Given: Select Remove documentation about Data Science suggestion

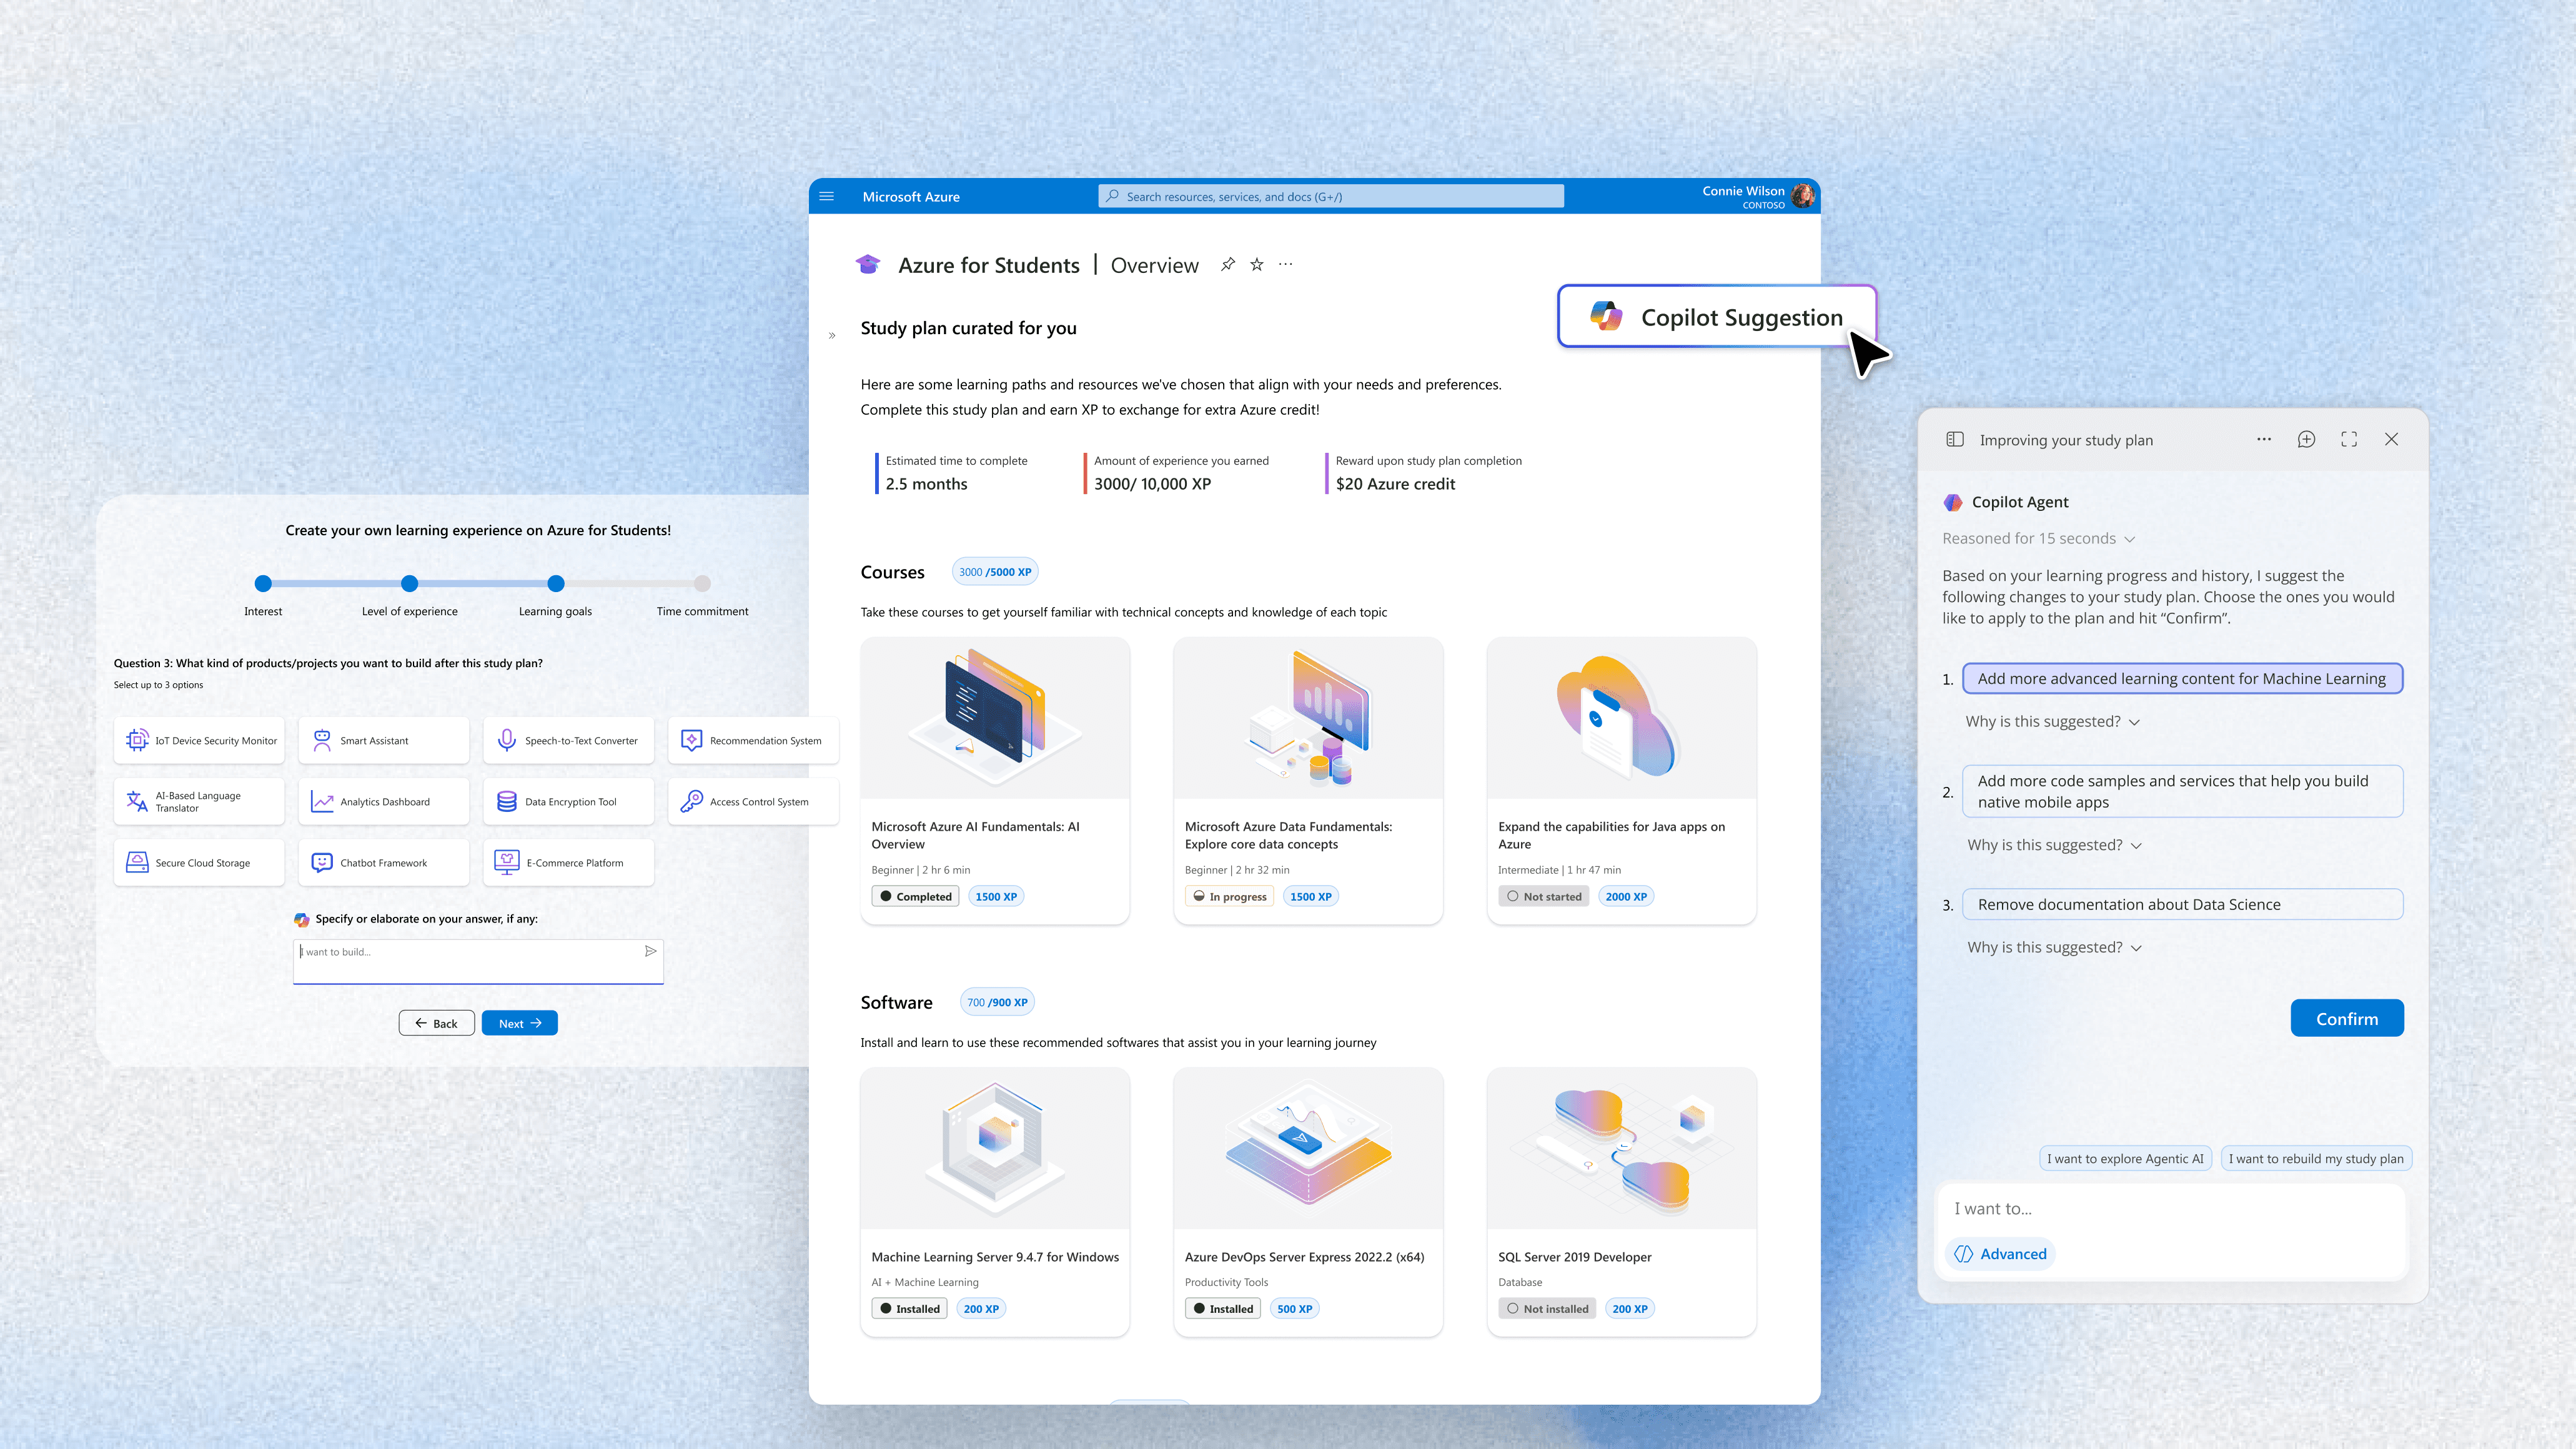Looking at the screenshot, I should pyautogui.click(x=2182, y=904).
